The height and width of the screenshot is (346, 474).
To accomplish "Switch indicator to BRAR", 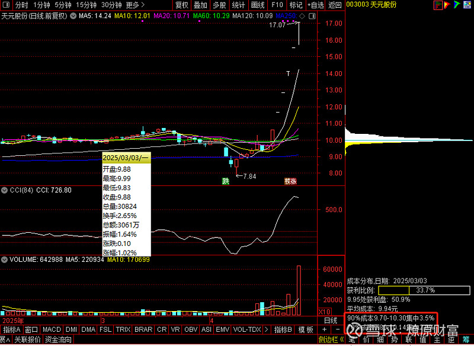I will coord(143,329).
